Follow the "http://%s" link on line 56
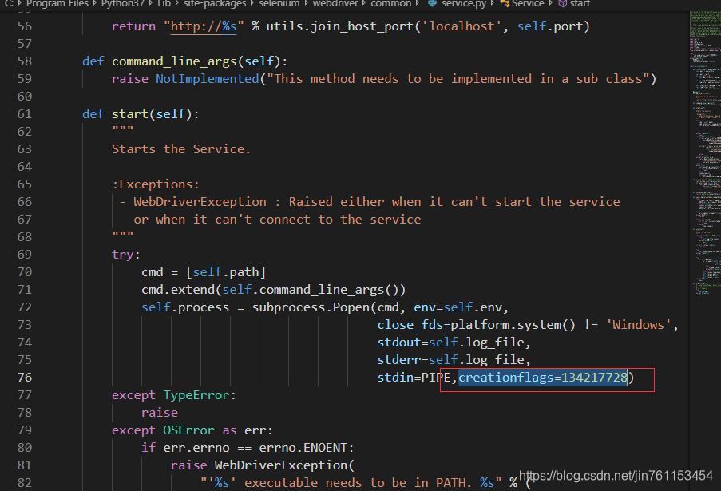The image size is (721, 491). (204, 26)
